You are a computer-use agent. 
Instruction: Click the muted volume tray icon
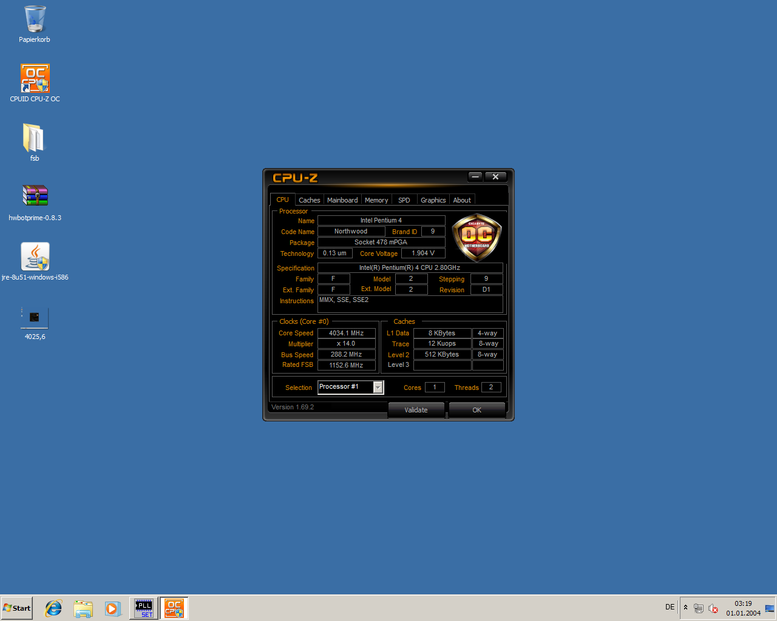pos(713,608)
